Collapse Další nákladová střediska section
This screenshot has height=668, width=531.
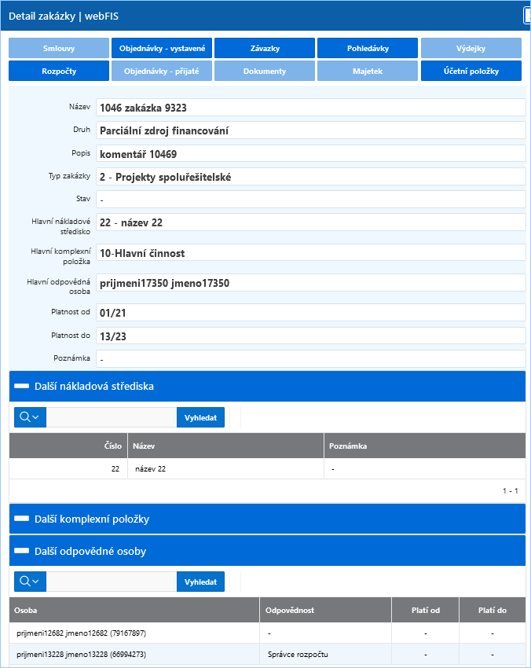[22, 386]
